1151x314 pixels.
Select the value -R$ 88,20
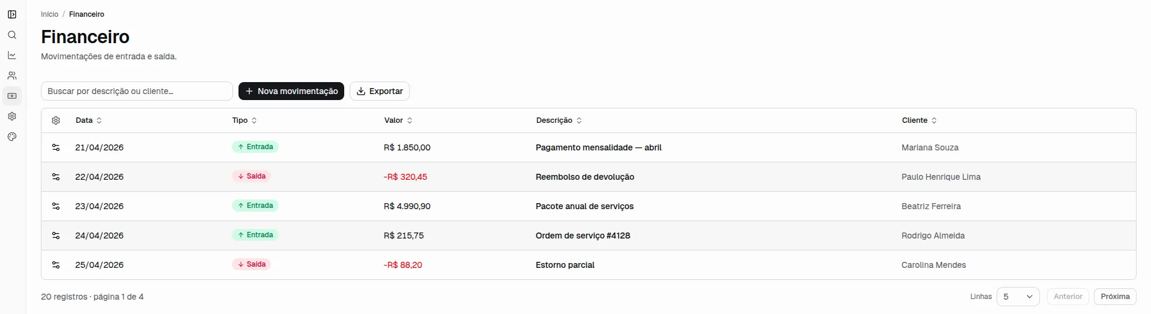403,265
